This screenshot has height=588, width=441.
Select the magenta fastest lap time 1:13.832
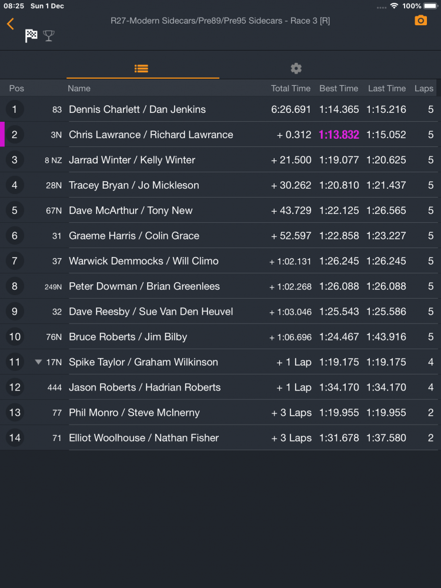point(339,135)
